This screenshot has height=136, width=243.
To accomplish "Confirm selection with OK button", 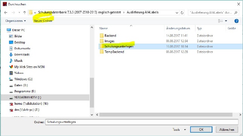I will tap(201, 130).
